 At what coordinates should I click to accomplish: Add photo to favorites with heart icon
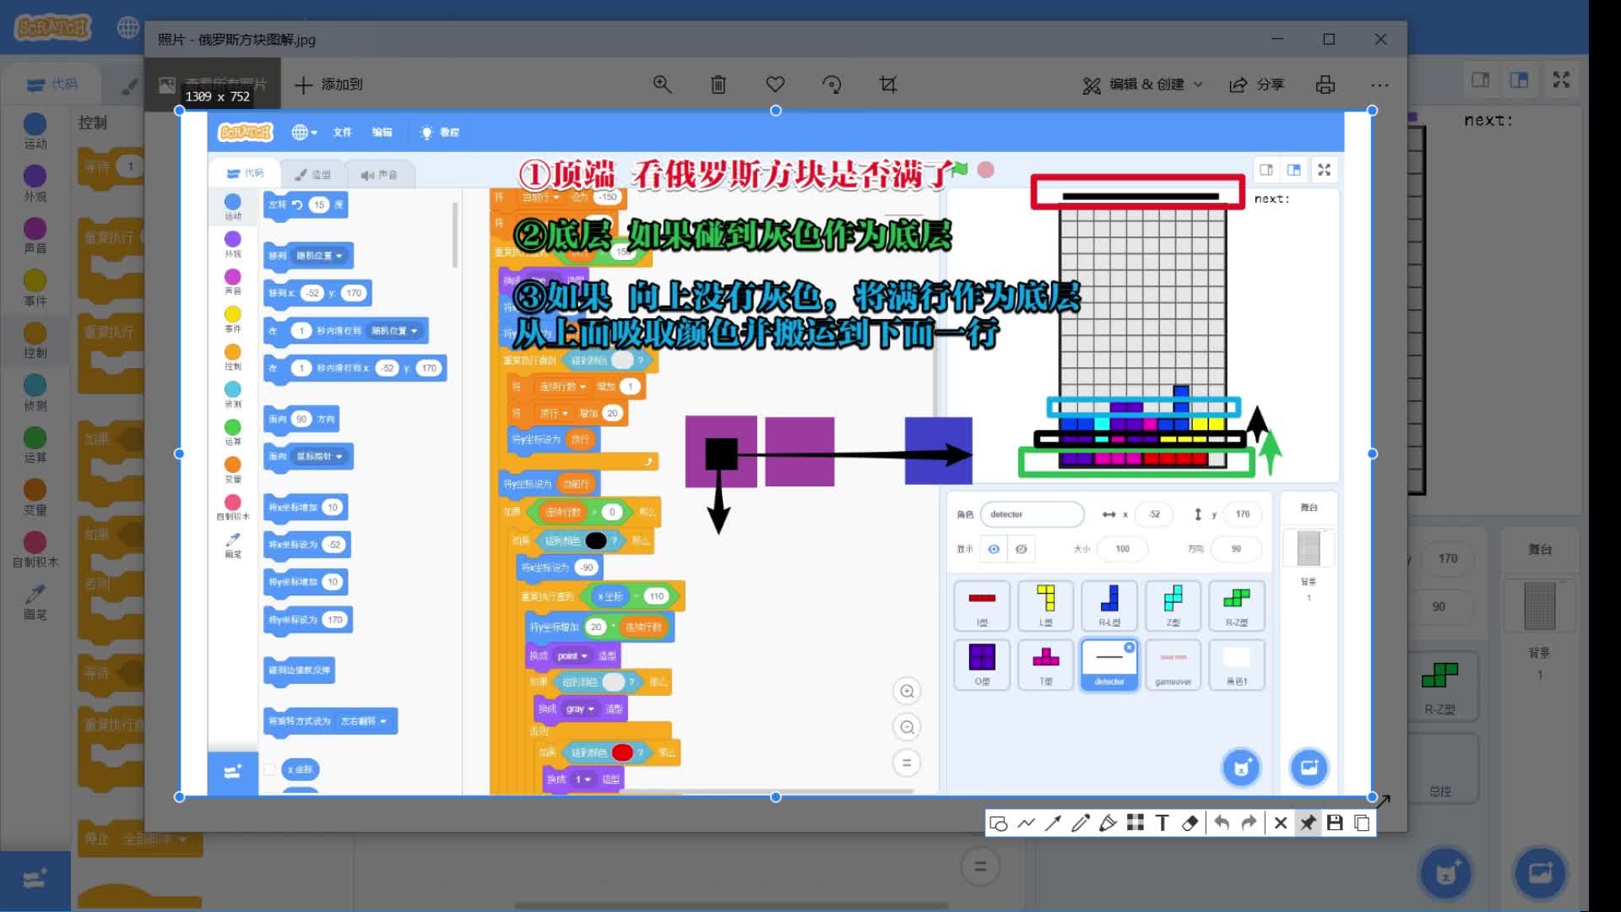tap(775, 84)
